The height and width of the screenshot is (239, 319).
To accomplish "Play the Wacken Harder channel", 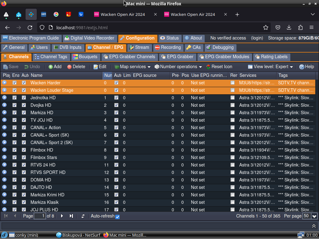I will (x=4, y=83).
